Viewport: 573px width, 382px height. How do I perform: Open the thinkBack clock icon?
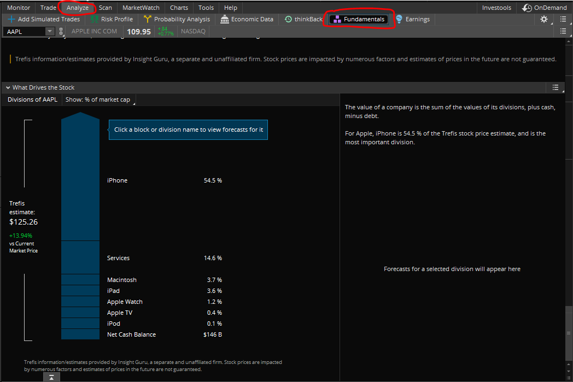click(288, 19)
